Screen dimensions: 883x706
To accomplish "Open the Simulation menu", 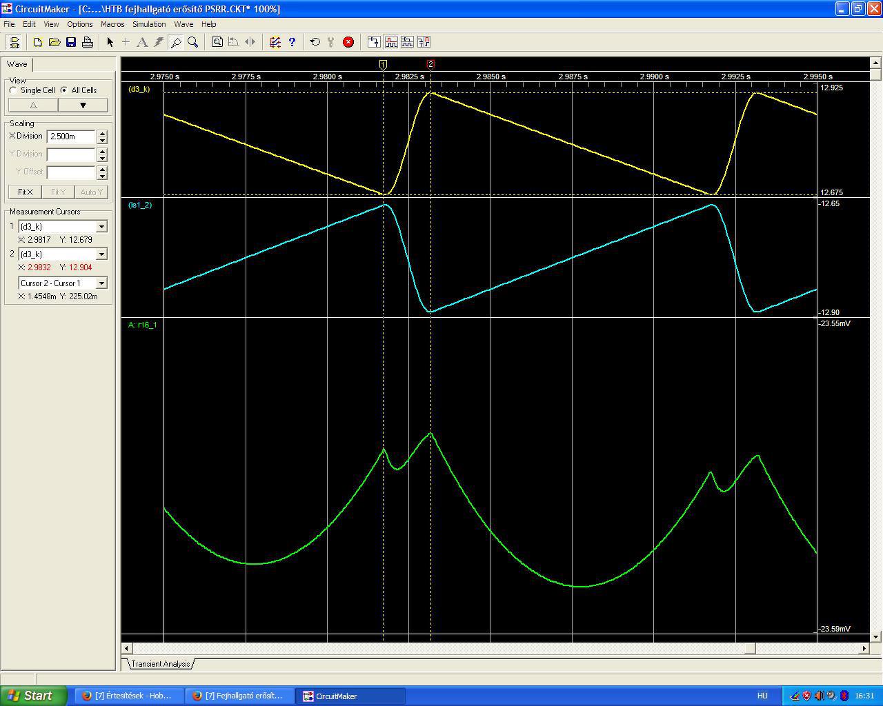I will click(149, 24).
